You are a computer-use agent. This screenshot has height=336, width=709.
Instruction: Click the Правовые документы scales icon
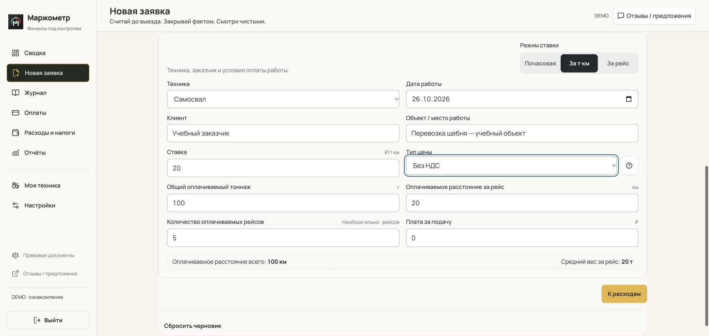(x=15, y=255)
